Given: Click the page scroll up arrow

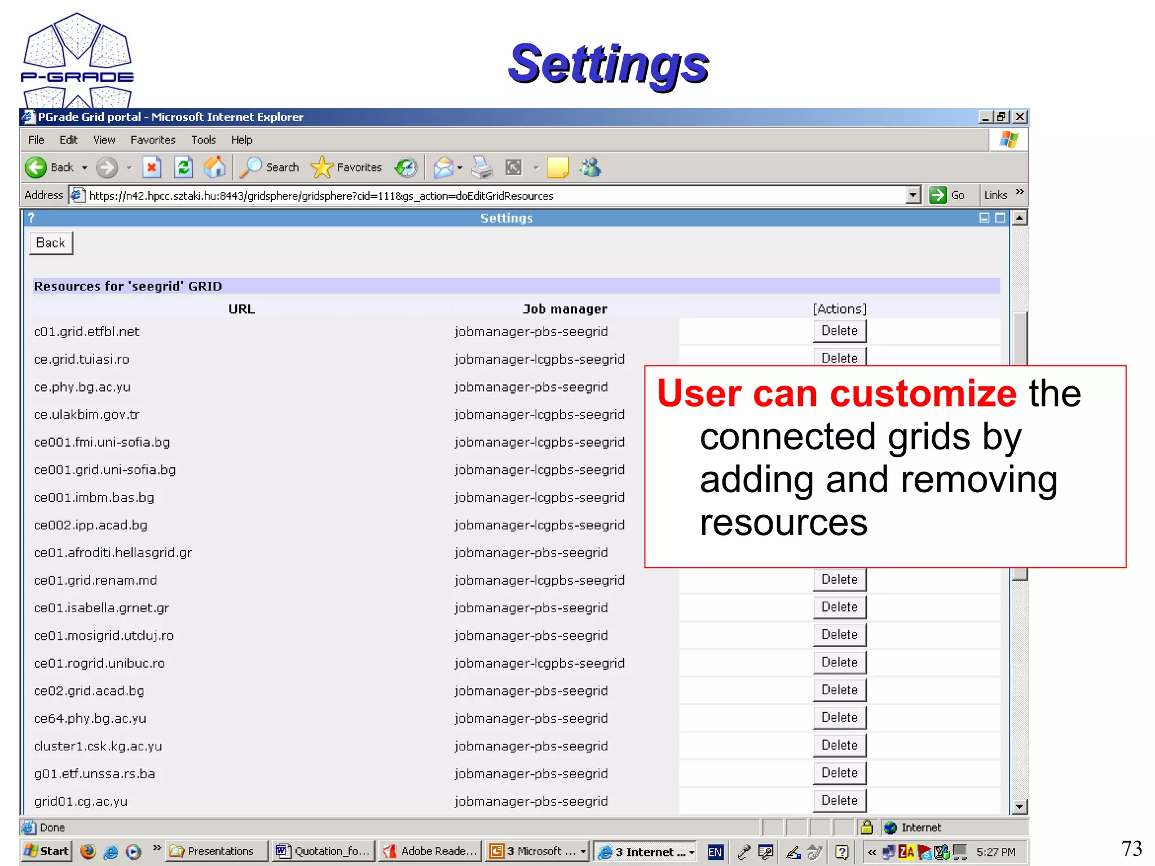Looking at the screenshot, I should [x=1019, y=218].
